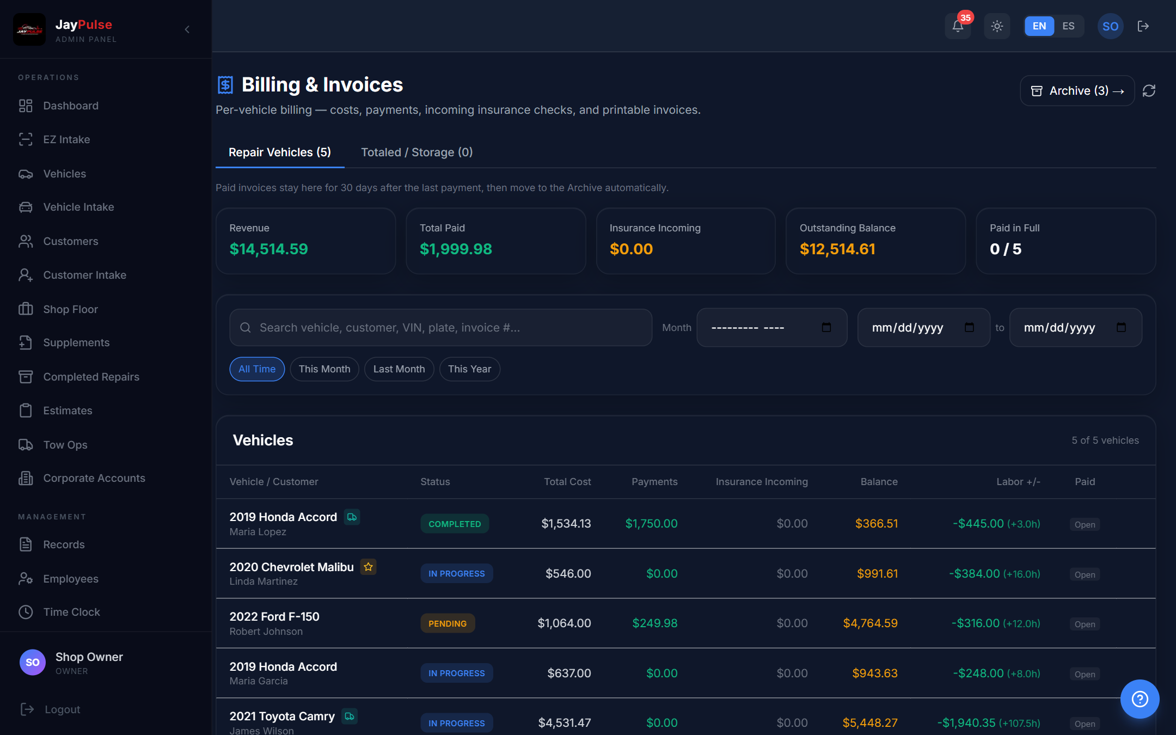
Task: Click the Vehicle Intake car icon
Action: point(26,207)
